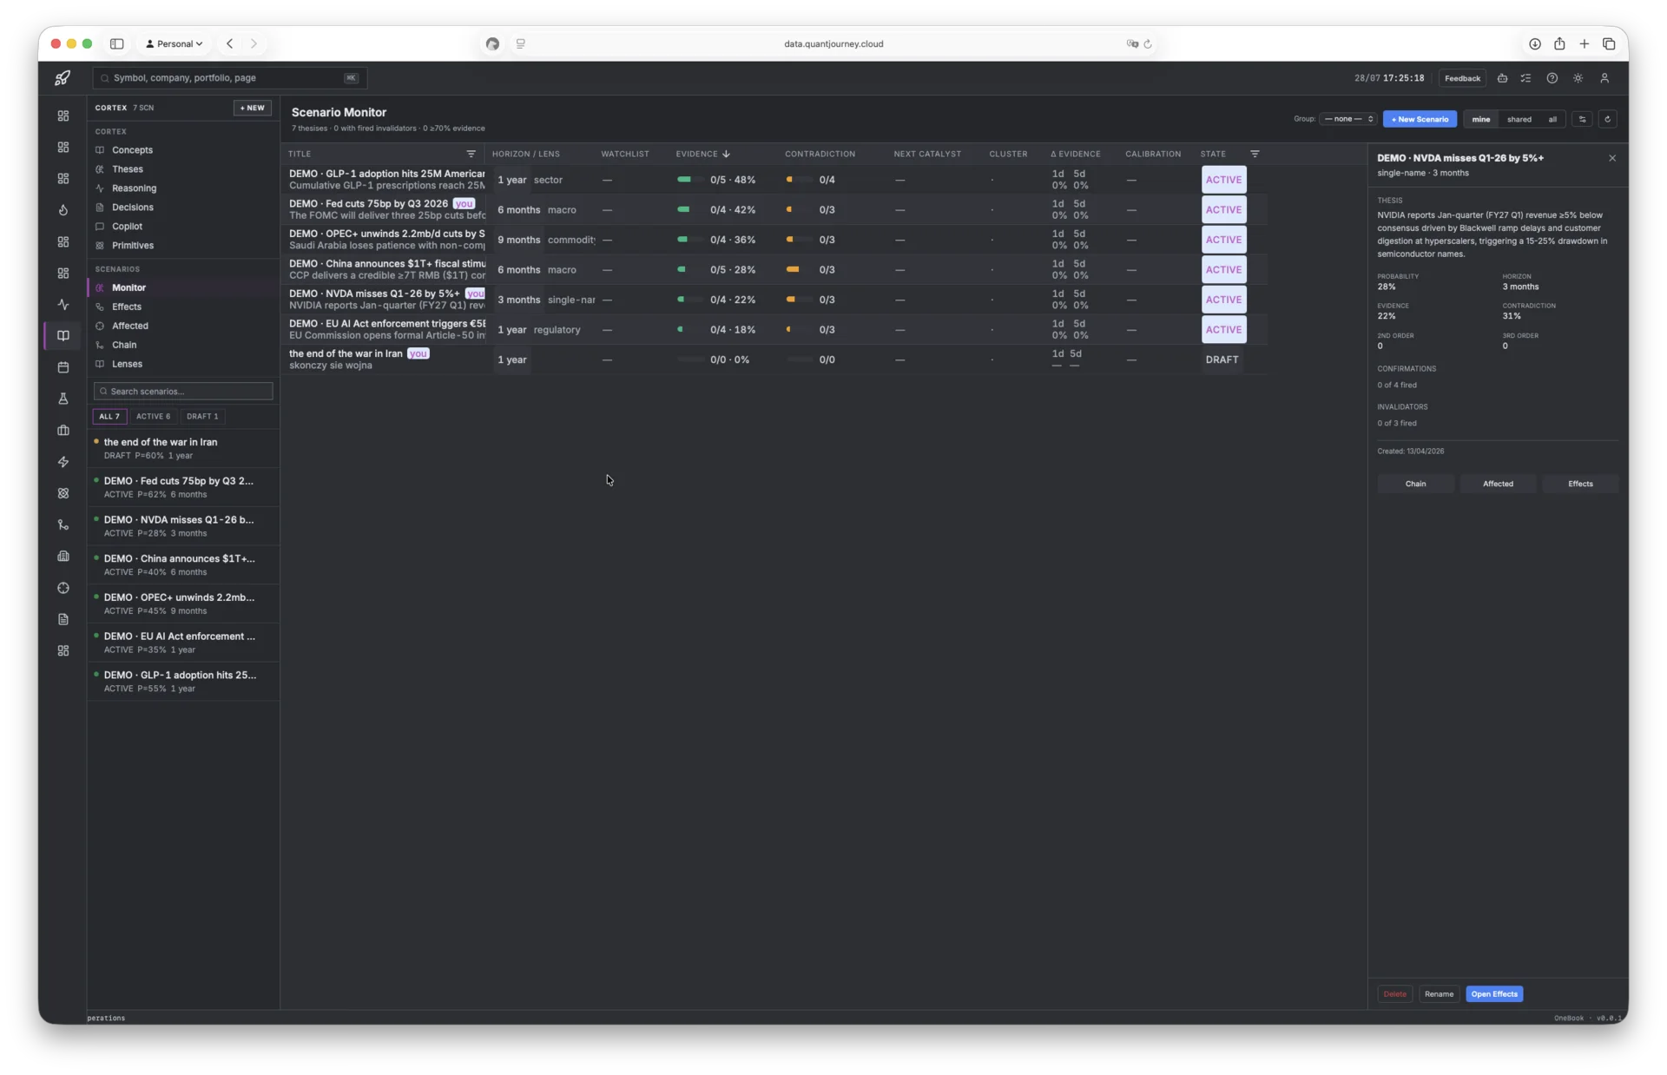Screen dimensions: 1667x1075
Task: Open Theses in the Cortex menu
Action: coord(128,169)
